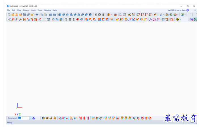Screen dimensions: 199x127
Task: Click the Undo arrow
Action: 51,15
